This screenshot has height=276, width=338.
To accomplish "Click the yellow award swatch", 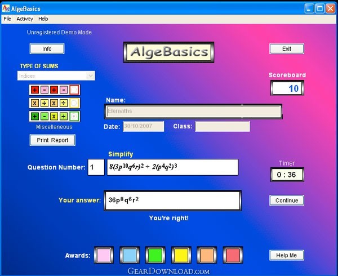I will click(181, 255).
